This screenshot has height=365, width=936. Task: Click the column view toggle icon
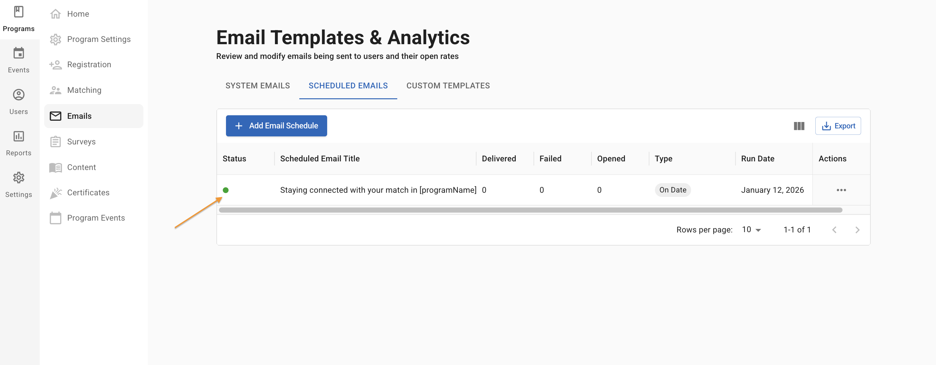(x=799, y=126)
